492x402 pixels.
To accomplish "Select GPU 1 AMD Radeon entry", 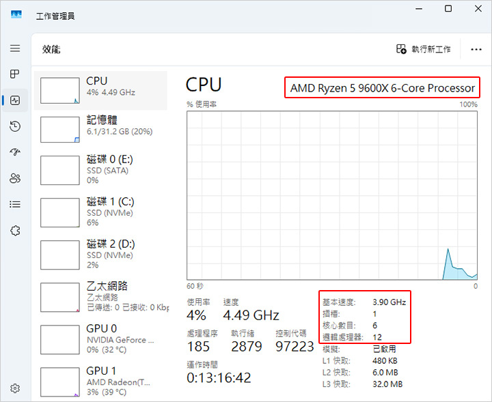I will (100, 382).
